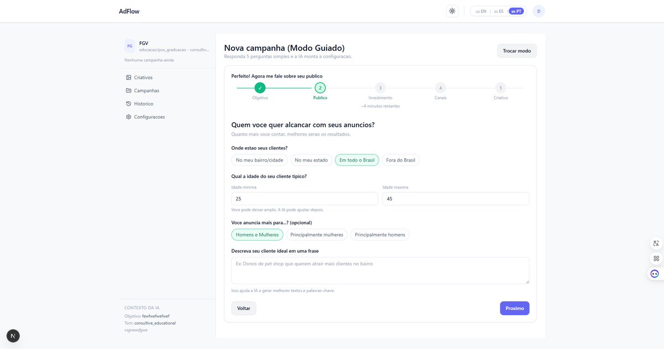Toggle the light/dark theme sun icon
Screen dimensions: 664x349
pos(453,11)
